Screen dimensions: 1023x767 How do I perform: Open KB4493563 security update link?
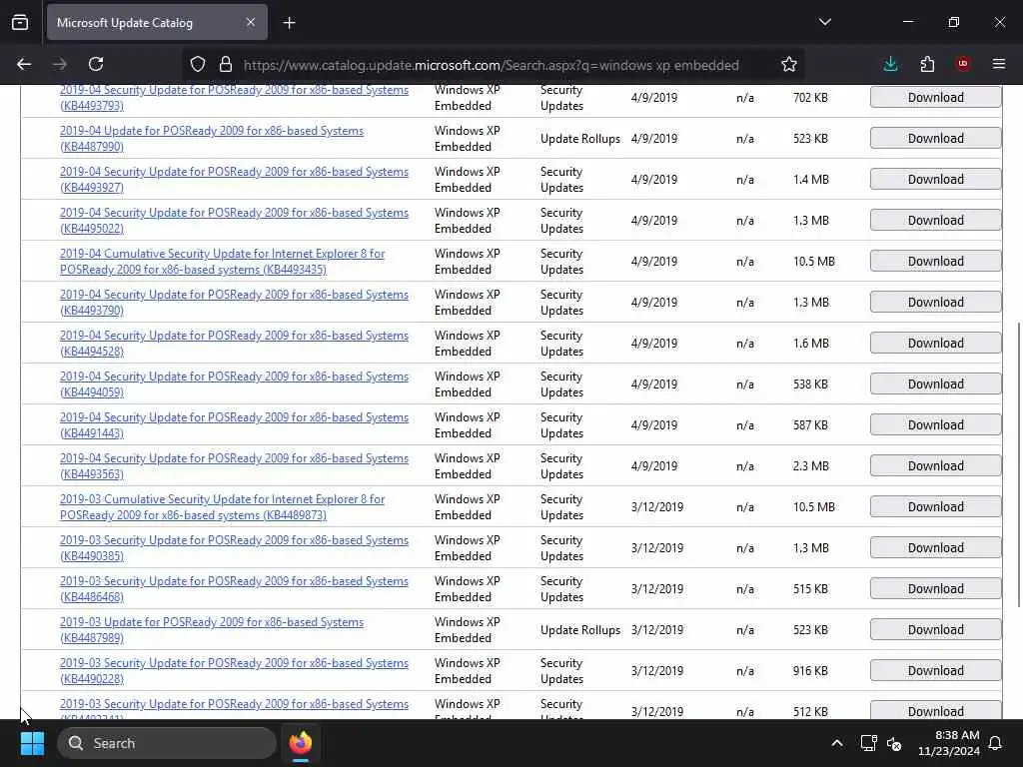[234, 466]
